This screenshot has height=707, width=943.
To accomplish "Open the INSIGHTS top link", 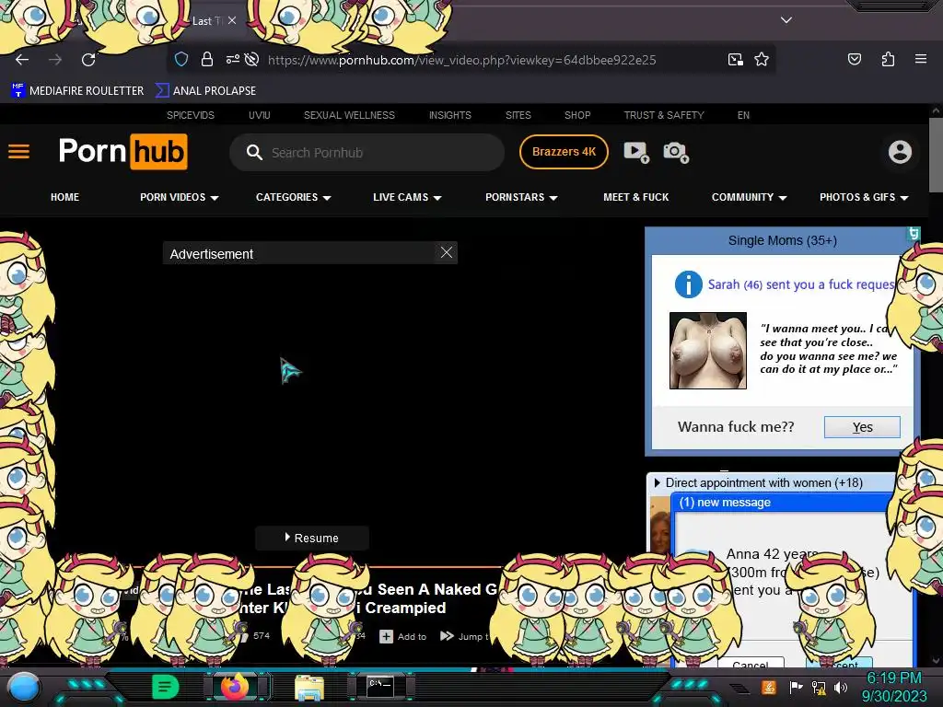I will click(x=449, y=115).
